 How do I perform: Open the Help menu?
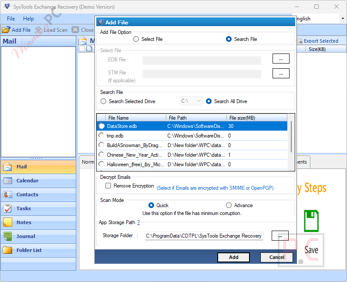[28, 19]
